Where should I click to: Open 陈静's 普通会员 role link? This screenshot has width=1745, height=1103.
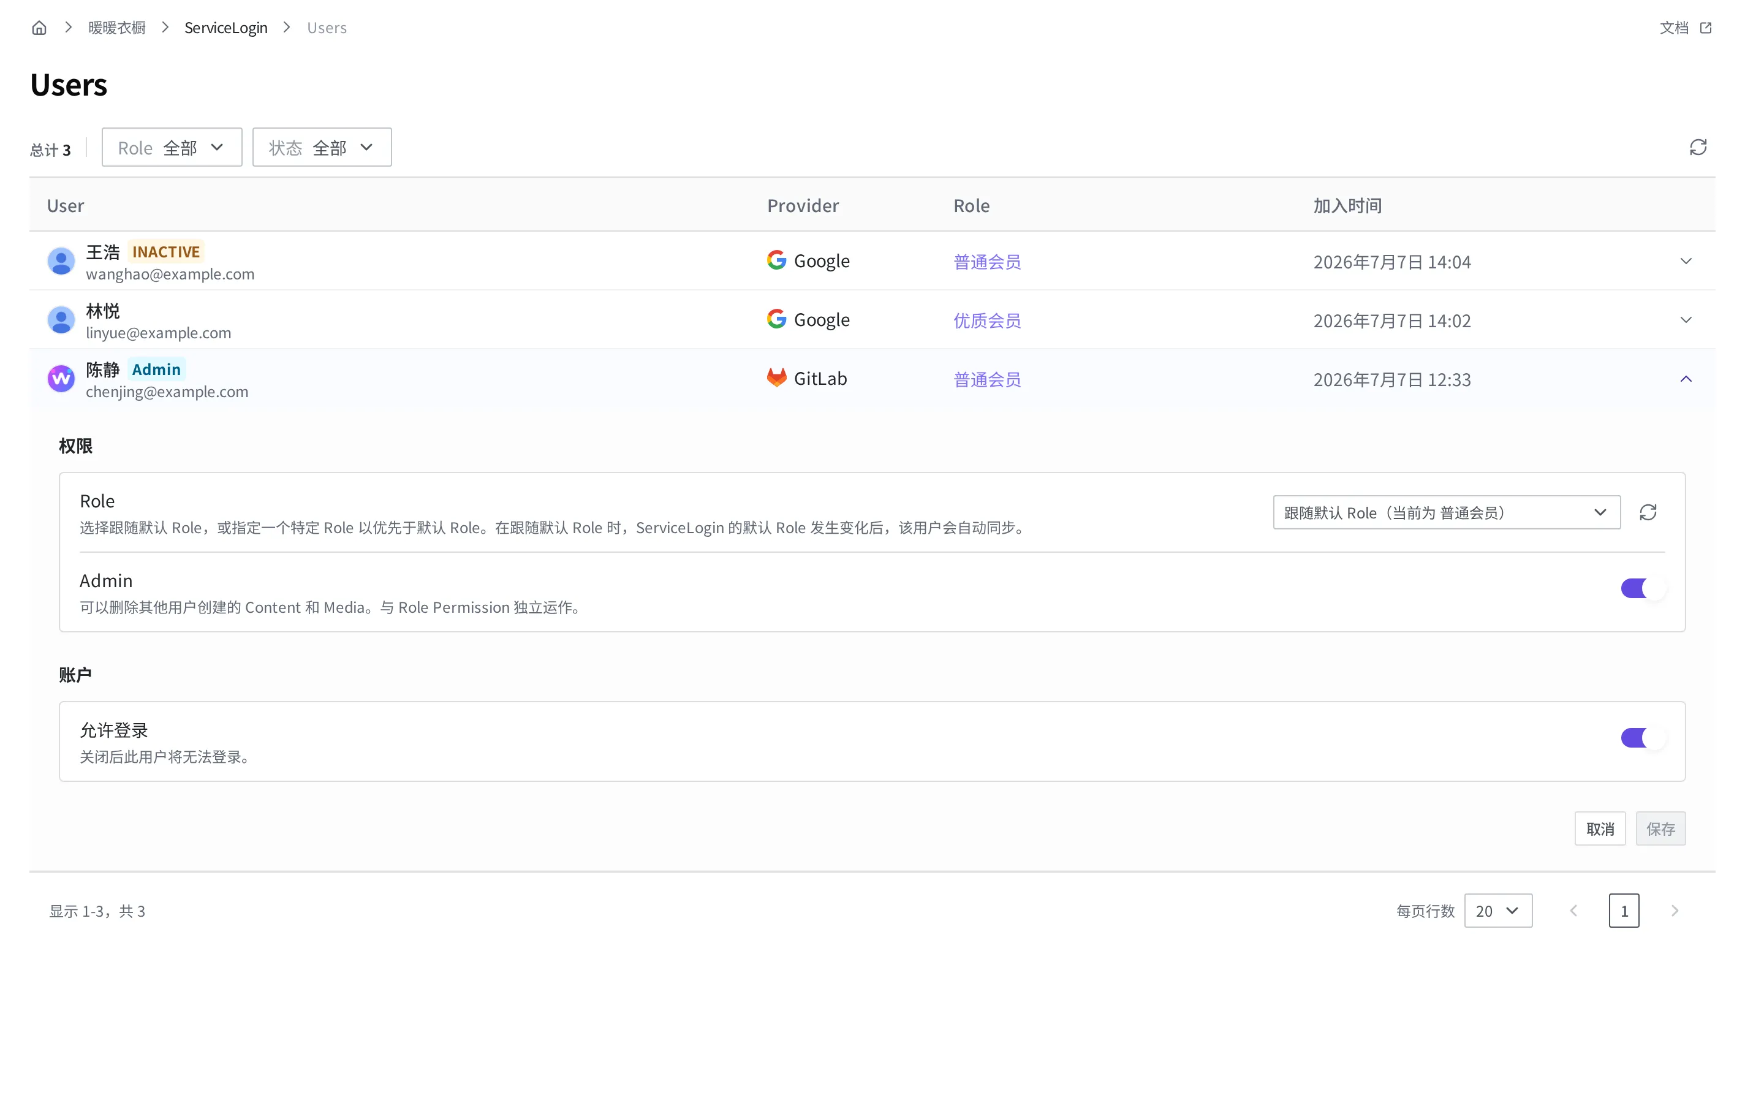[x=986, y=379]
